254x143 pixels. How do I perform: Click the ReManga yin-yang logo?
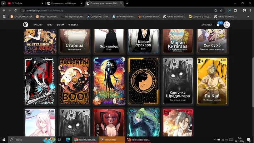coord(26,25)
